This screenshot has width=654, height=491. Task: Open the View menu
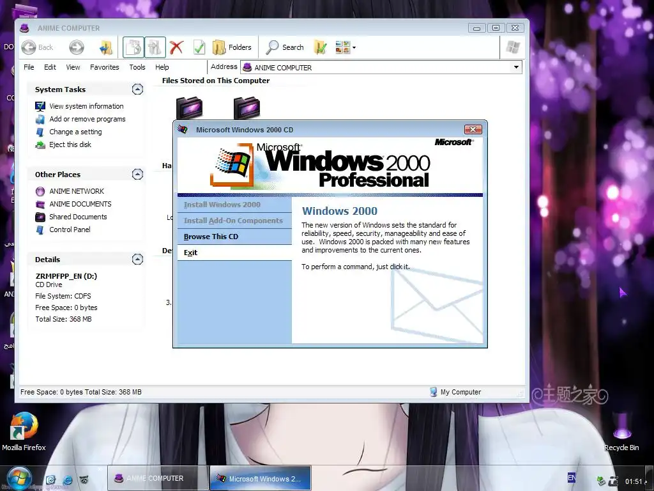click(73, 67)
